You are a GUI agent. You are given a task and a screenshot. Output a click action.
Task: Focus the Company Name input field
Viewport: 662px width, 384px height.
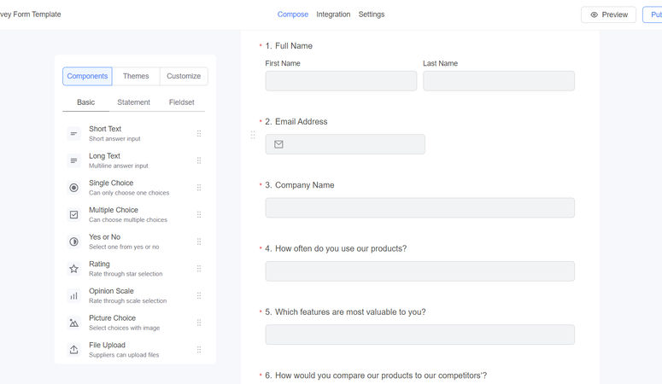pyautogui.click(x=419, y=208)
